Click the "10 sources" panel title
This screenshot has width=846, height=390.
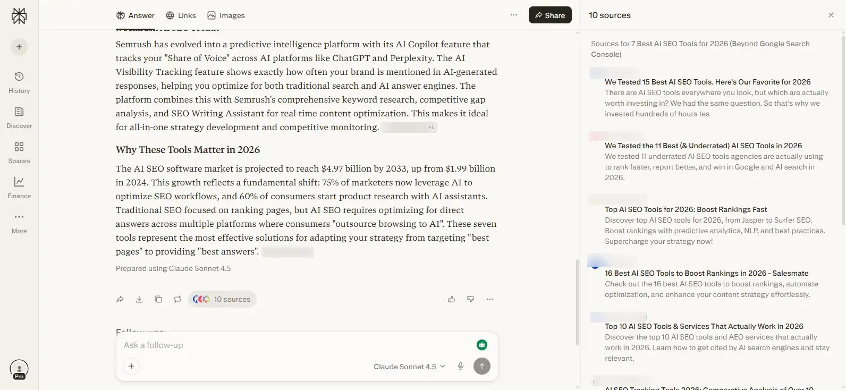pyautogui.click(x=610, y=15)
